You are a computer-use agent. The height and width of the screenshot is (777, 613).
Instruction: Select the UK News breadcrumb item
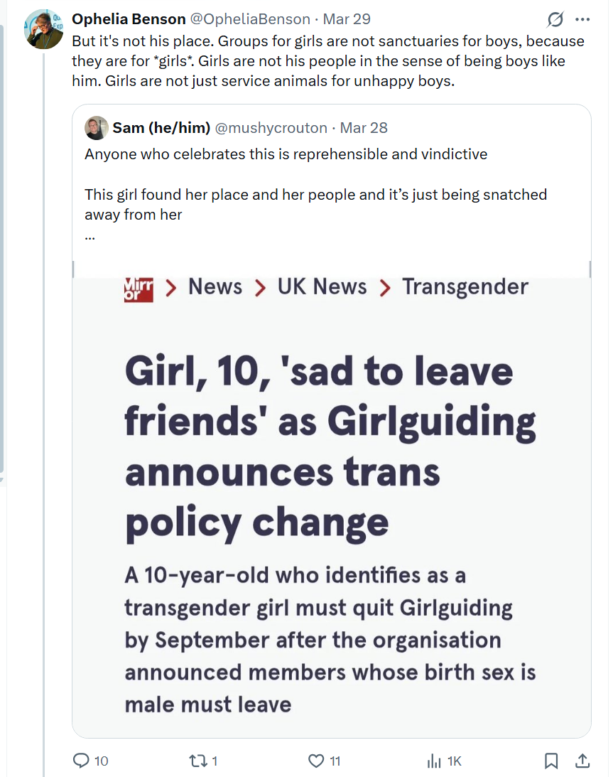coord(322,286)
